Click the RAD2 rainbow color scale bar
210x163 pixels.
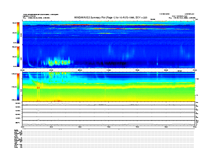coord(18,33)
